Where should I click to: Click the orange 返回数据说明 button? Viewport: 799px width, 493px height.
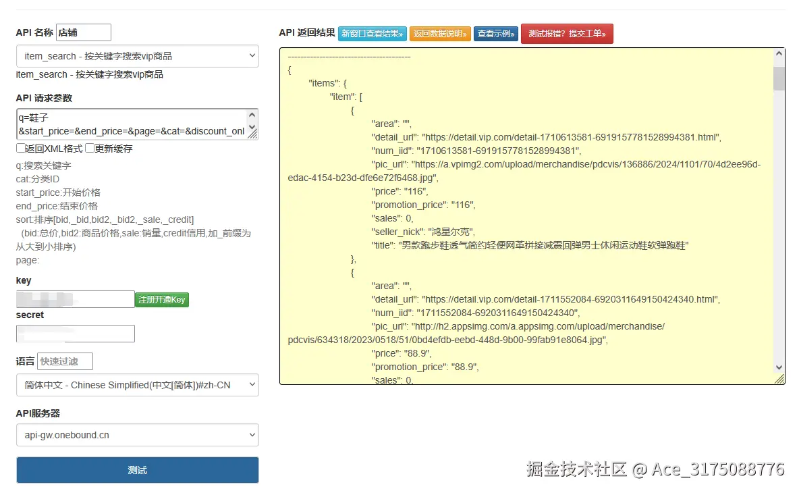[x=440, y=34]
